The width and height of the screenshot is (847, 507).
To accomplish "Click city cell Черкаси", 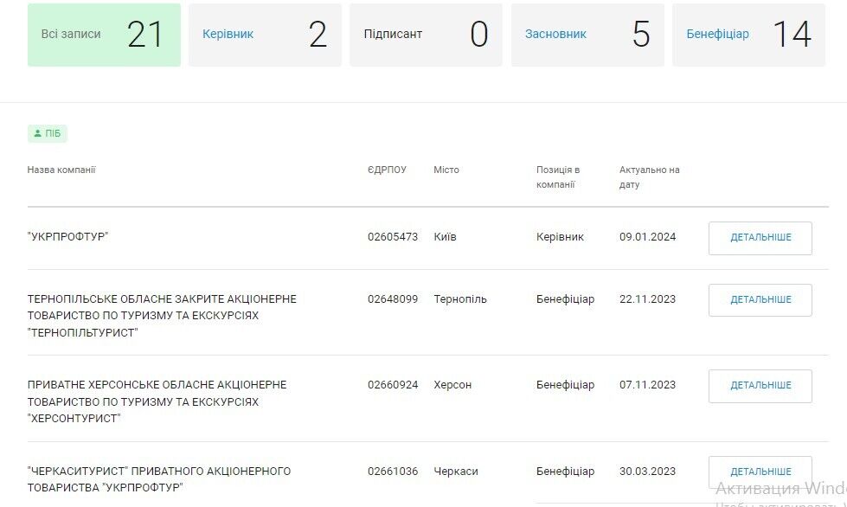I will (456, 471).
